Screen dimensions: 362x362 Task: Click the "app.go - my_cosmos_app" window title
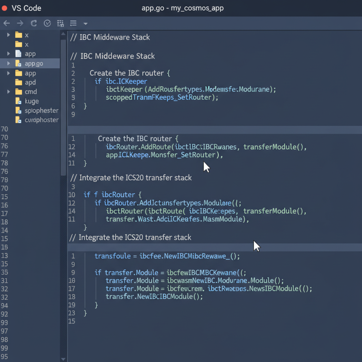(182, 8)
